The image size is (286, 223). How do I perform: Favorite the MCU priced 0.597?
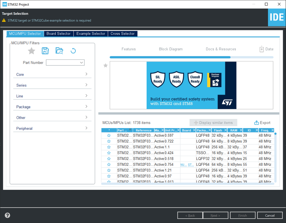[x=109, y=135]
